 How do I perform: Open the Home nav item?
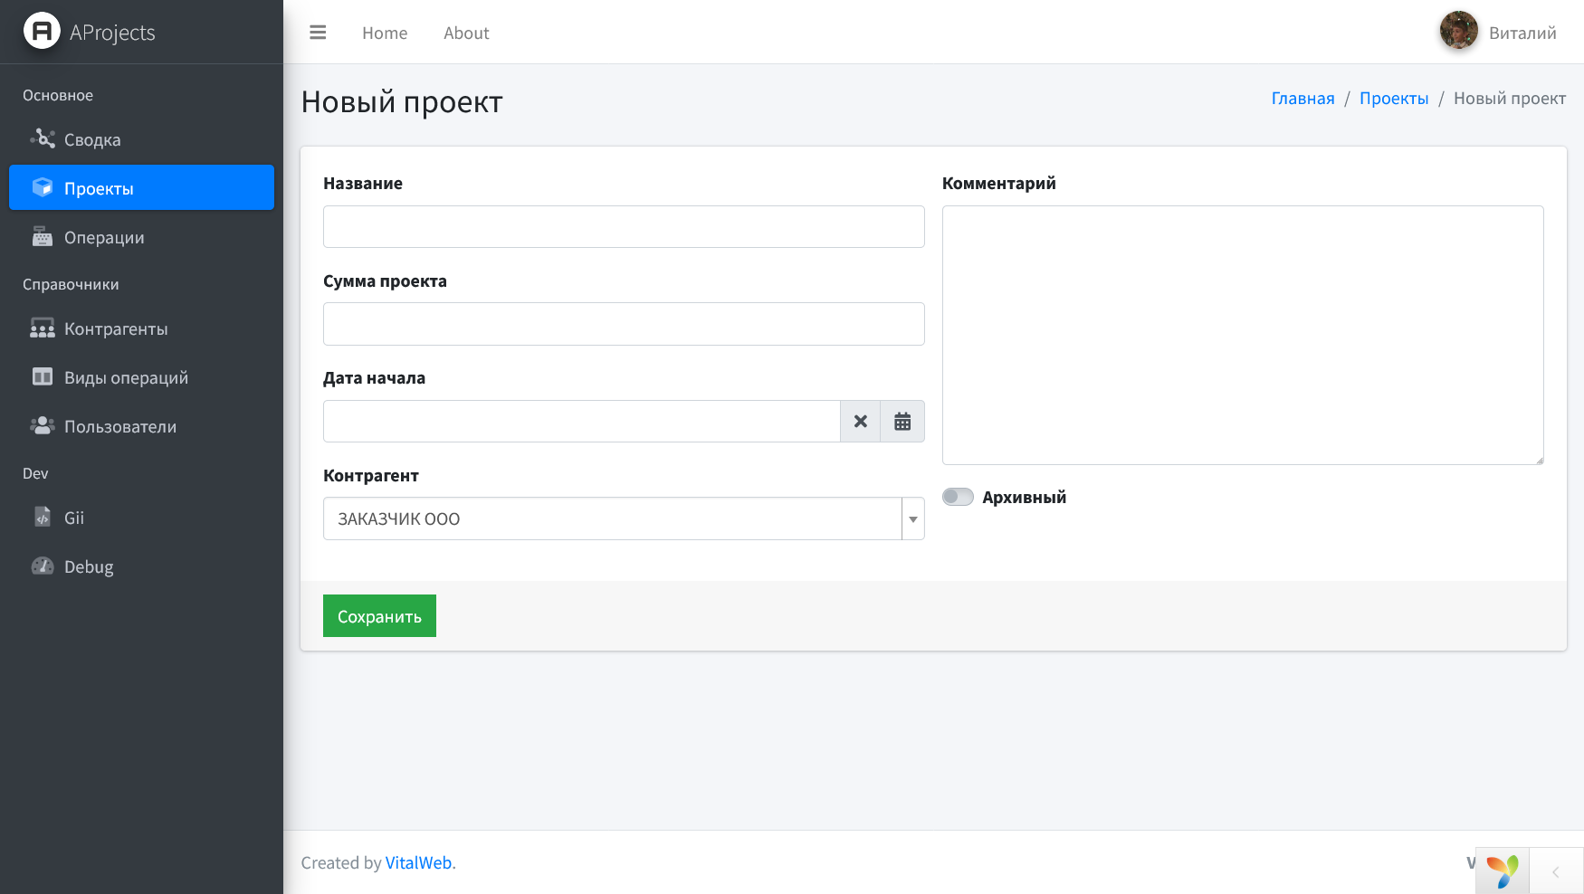click(x=385, y=33)
